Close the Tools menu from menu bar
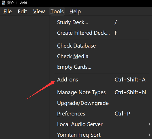The image size is (152, 139). point(57,12)
